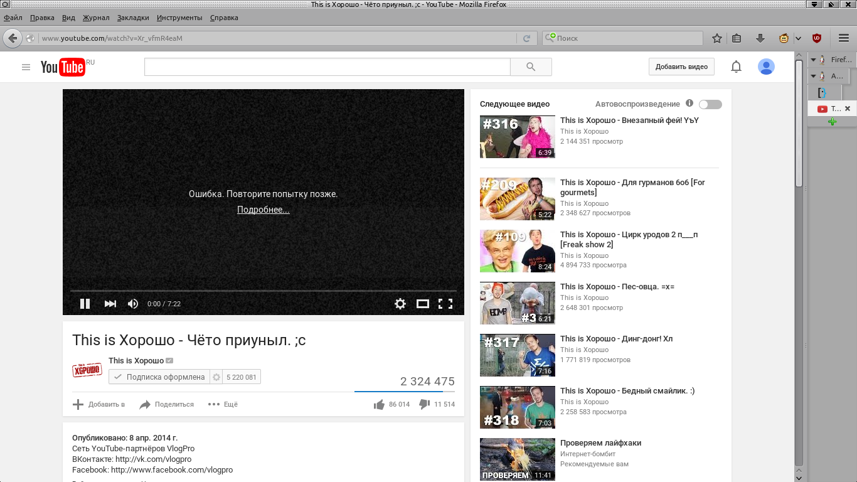Open the Добавить в playlist menu
The height and width of the screenshot is (482, 857).
[98, 405]
